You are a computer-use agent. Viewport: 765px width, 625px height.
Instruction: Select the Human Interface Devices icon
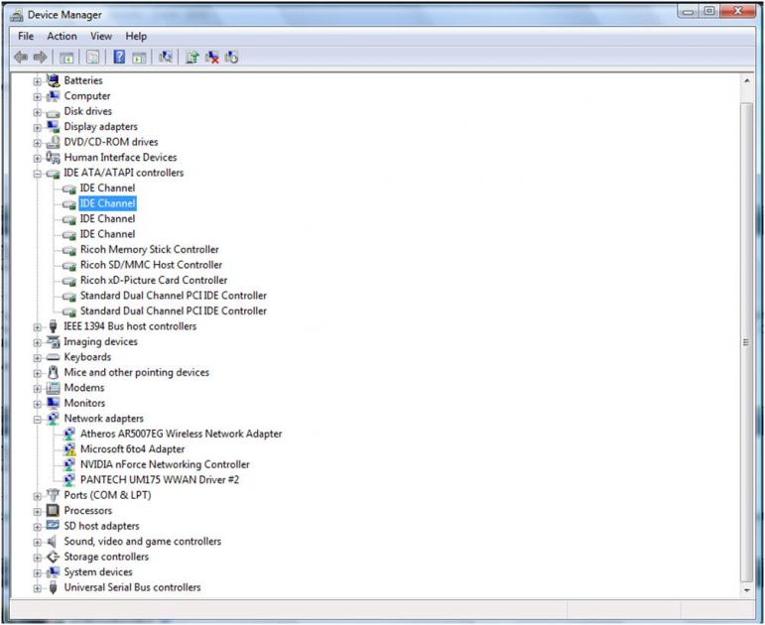coord(53,157)
